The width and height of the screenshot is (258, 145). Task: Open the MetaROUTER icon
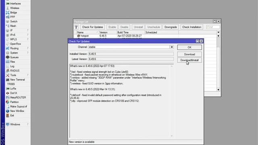pos(8,97)
